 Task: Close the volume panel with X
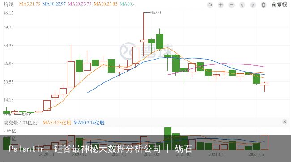285,122
